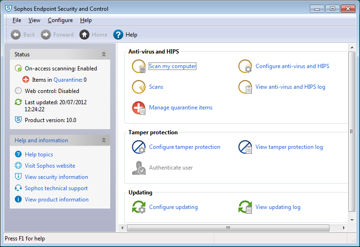Click the View anti-virus and HIPS log icon
360x247 pixels.
click(x=245, y=87)
